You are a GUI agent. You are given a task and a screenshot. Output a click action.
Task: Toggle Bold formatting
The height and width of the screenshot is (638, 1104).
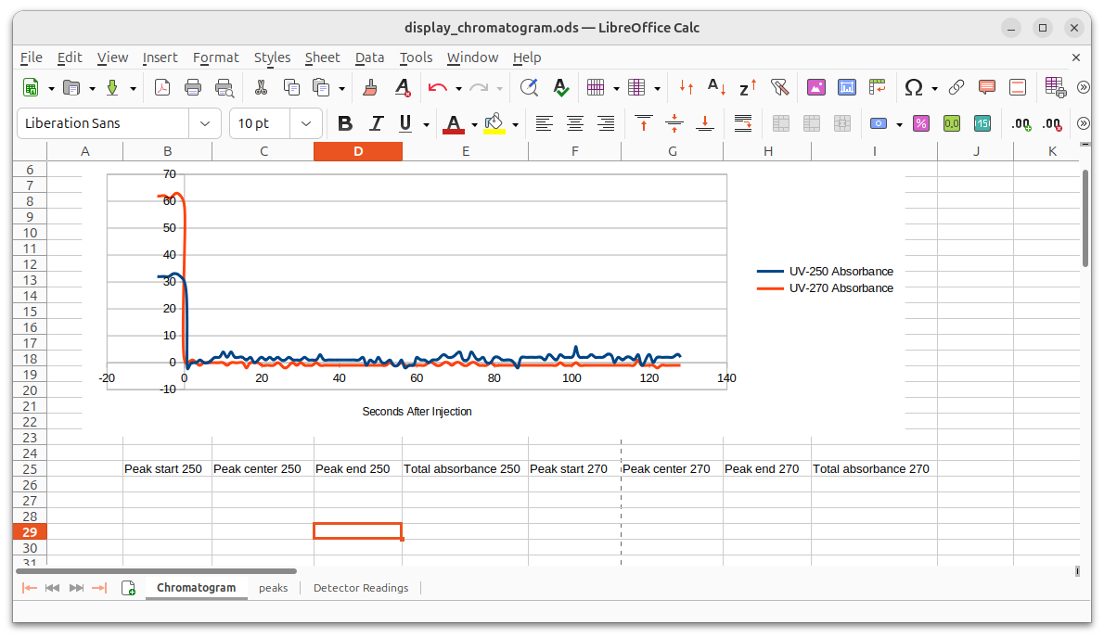(x=345, y=123)
